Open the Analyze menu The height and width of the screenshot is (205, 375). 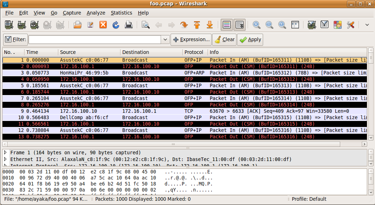pos(96,13)
